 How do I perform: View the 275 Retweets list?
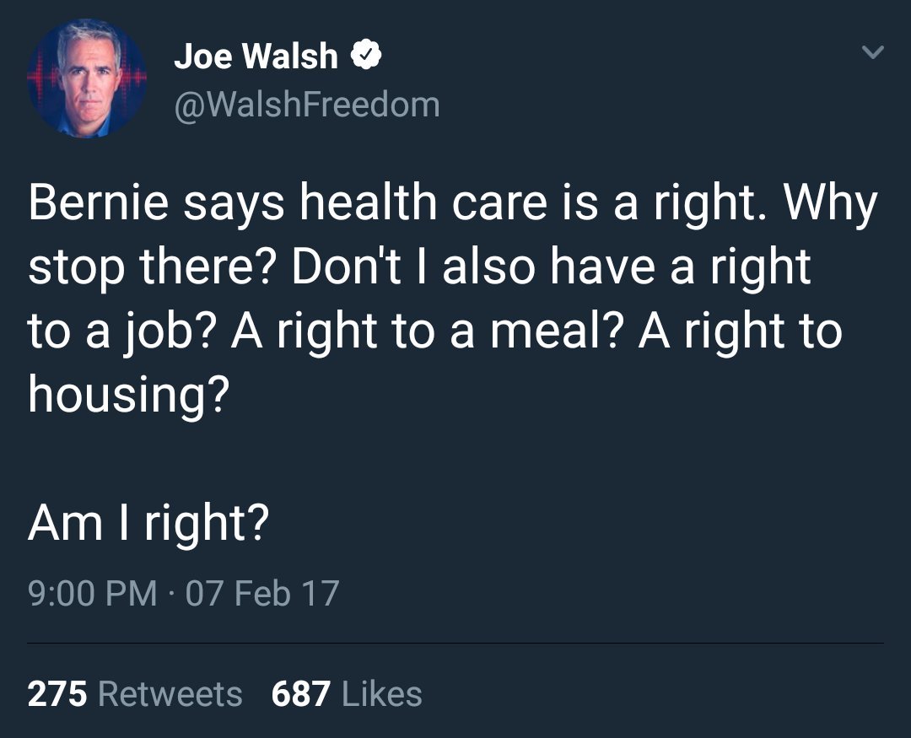point(135,694)
